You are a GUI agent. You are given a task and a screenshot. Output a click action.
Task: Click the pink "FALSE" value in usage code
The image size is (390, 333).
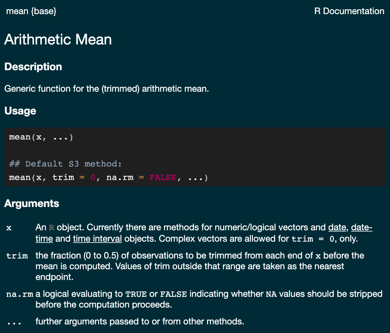pyautogui.click(x=163, y=178)
